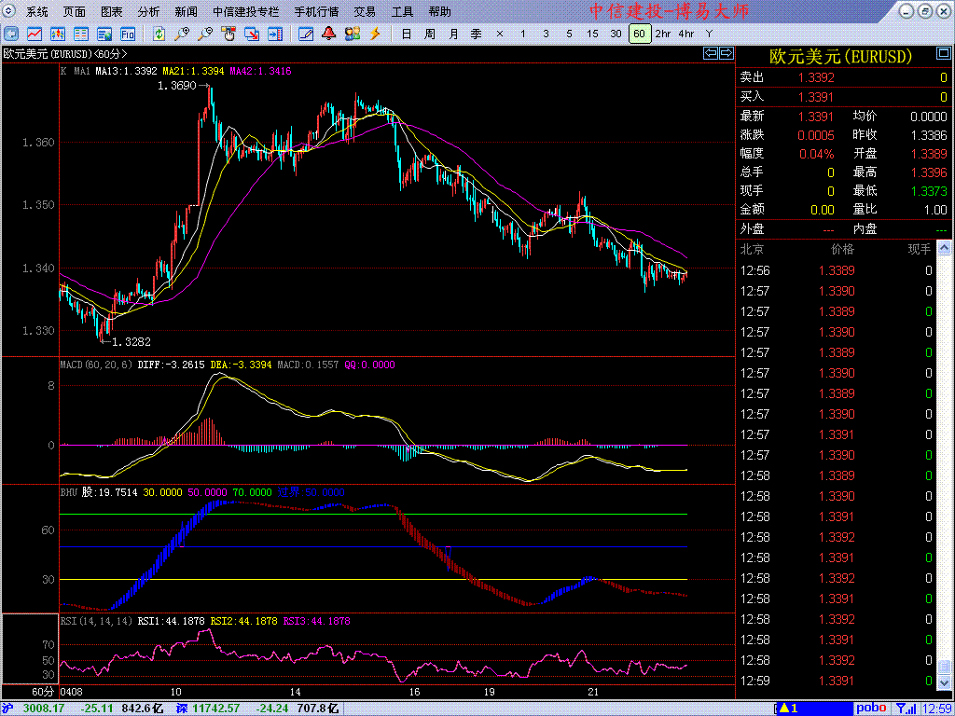Open the 分析 (Analysis) menu

click(x=148, y=12)
